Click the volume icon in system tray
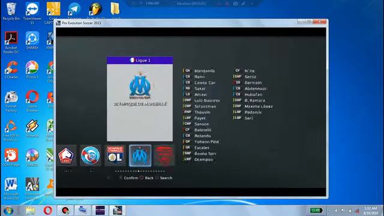384x216 pixels. point(337,211)
